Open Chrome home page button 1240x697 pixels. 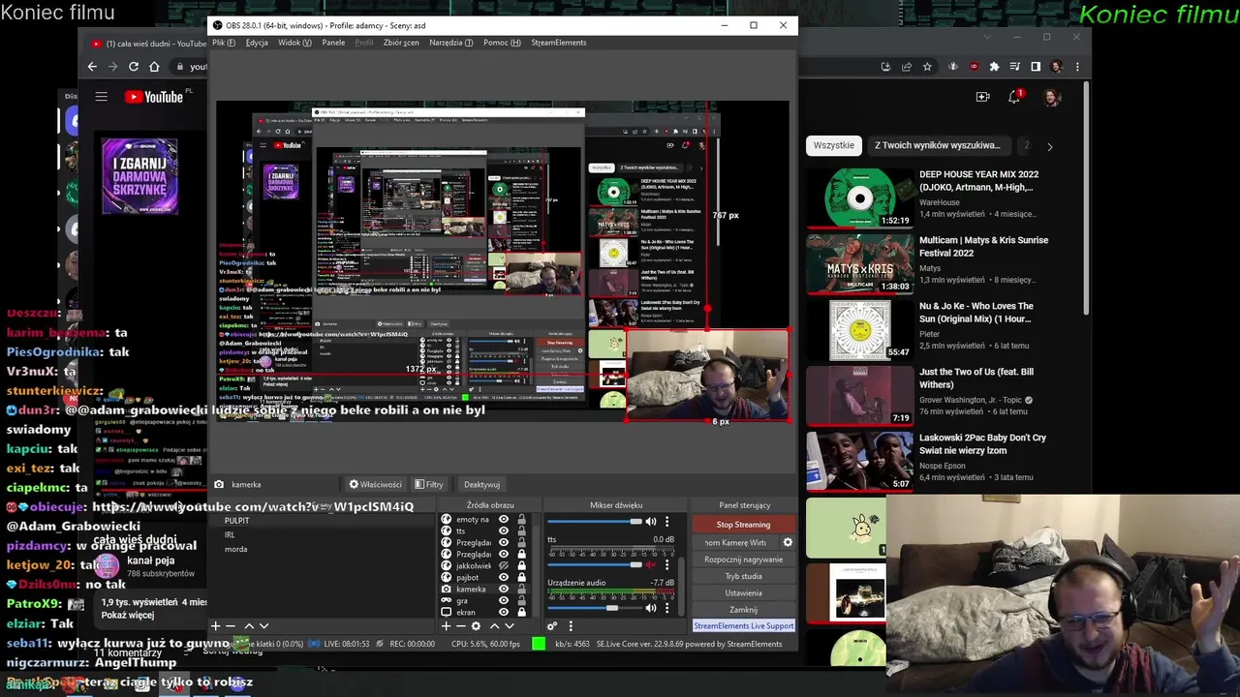(155, 67)
